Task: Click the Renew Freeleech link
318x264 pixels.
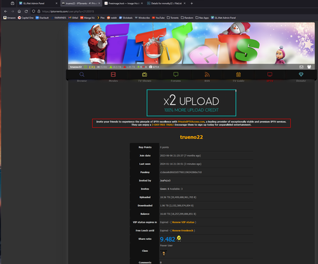Action: 183,230
